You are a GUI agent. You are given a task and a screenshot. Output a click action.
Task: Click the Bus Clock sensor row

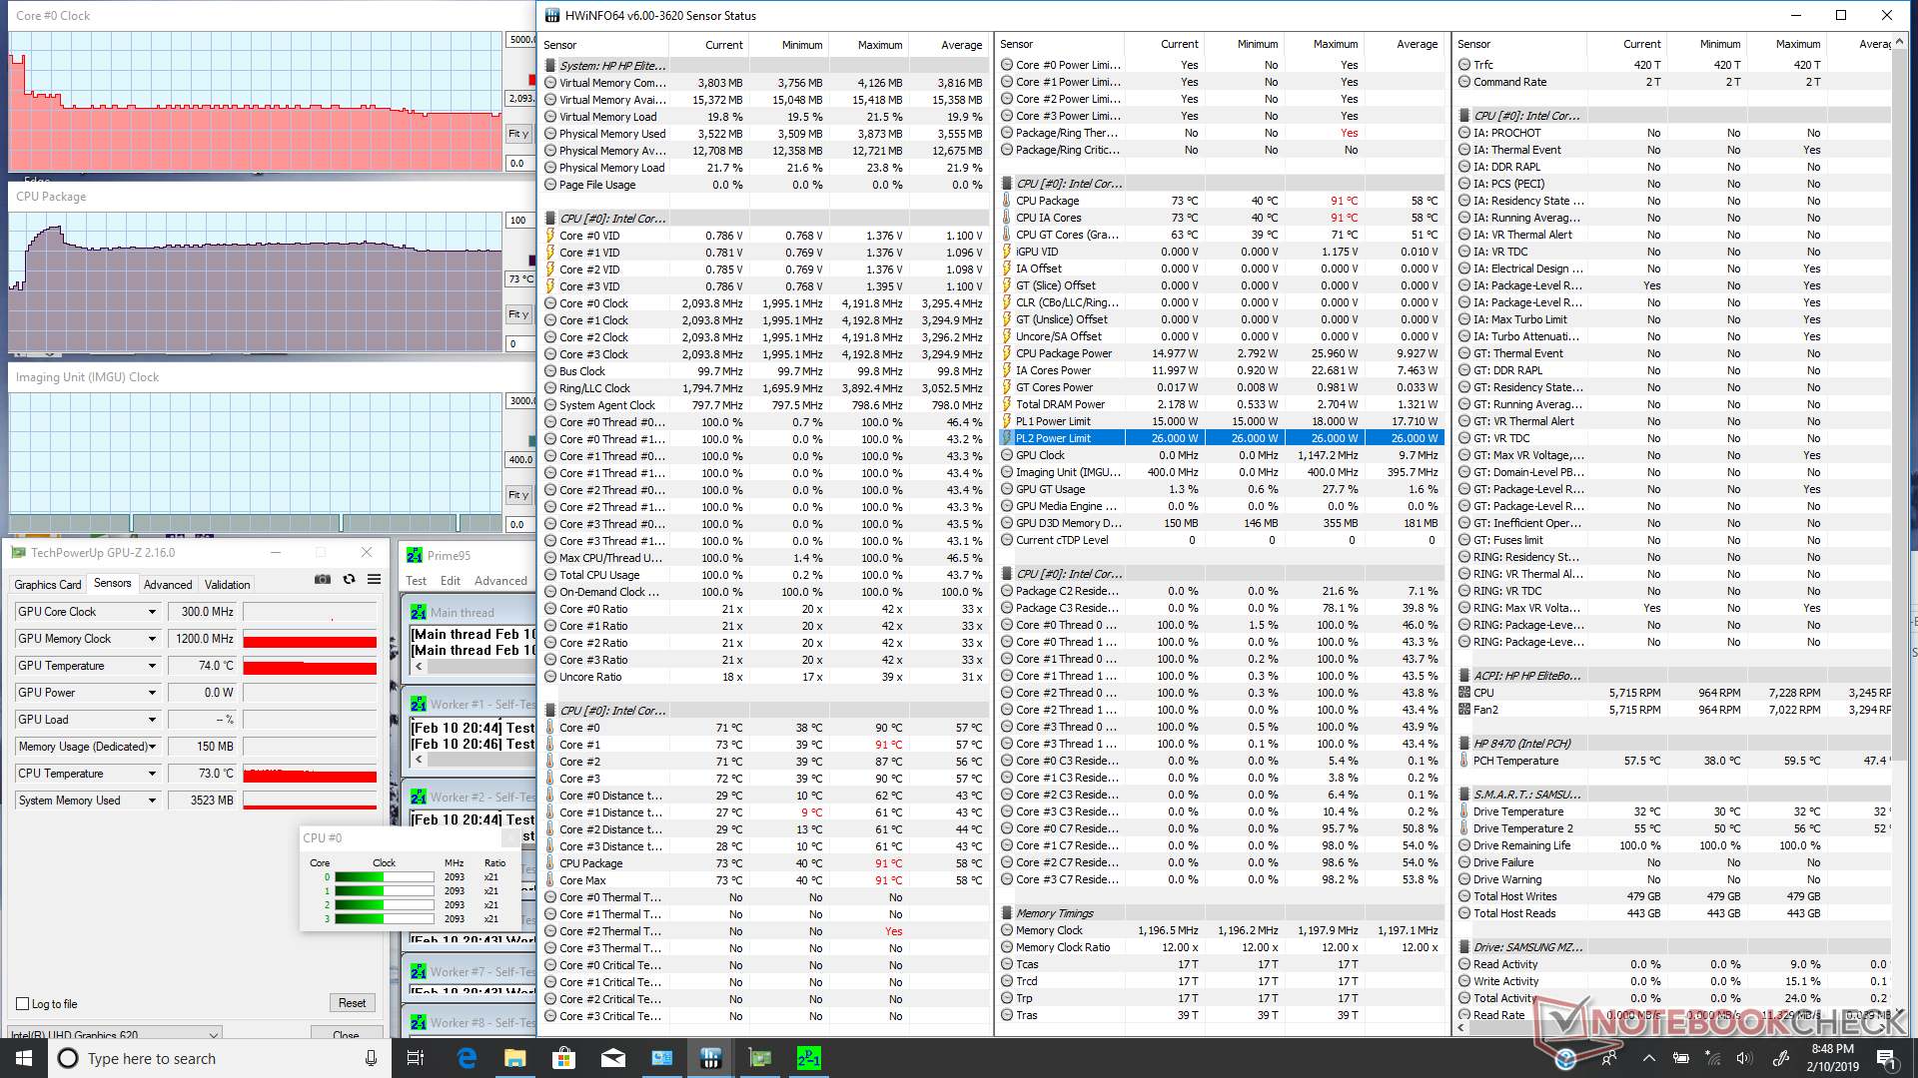pyautogui.click(x=765, y=371)
